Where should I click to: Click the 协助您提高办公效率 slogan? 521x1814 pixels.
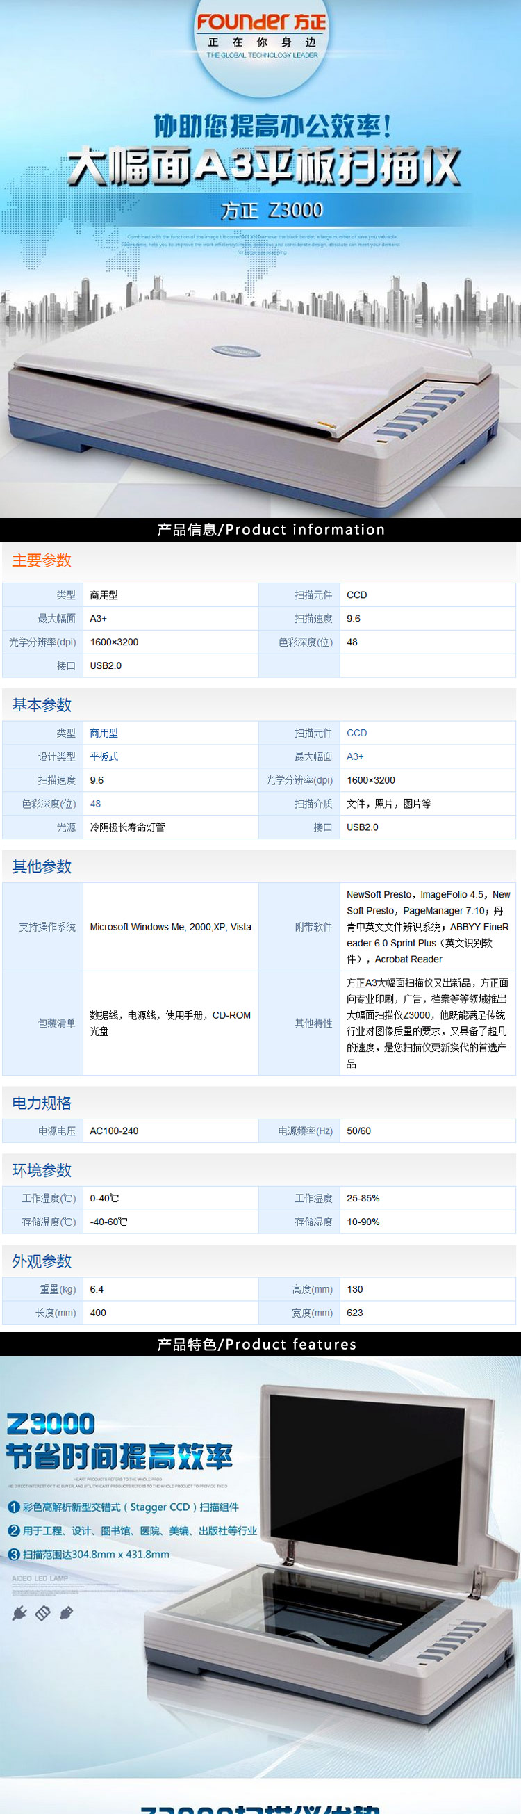(x=273, y=127)
